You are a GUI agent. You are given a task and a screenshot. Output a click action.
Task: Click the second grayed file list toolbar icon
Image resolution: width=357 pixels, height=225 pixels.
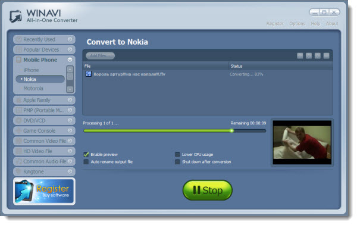(x=309, y=56)
